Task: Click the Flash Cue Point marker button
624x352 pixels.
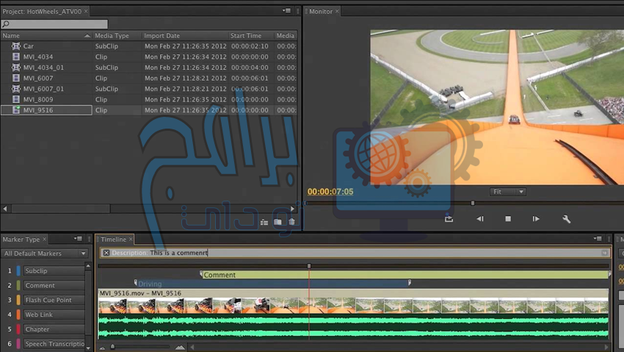Action: 53,300
